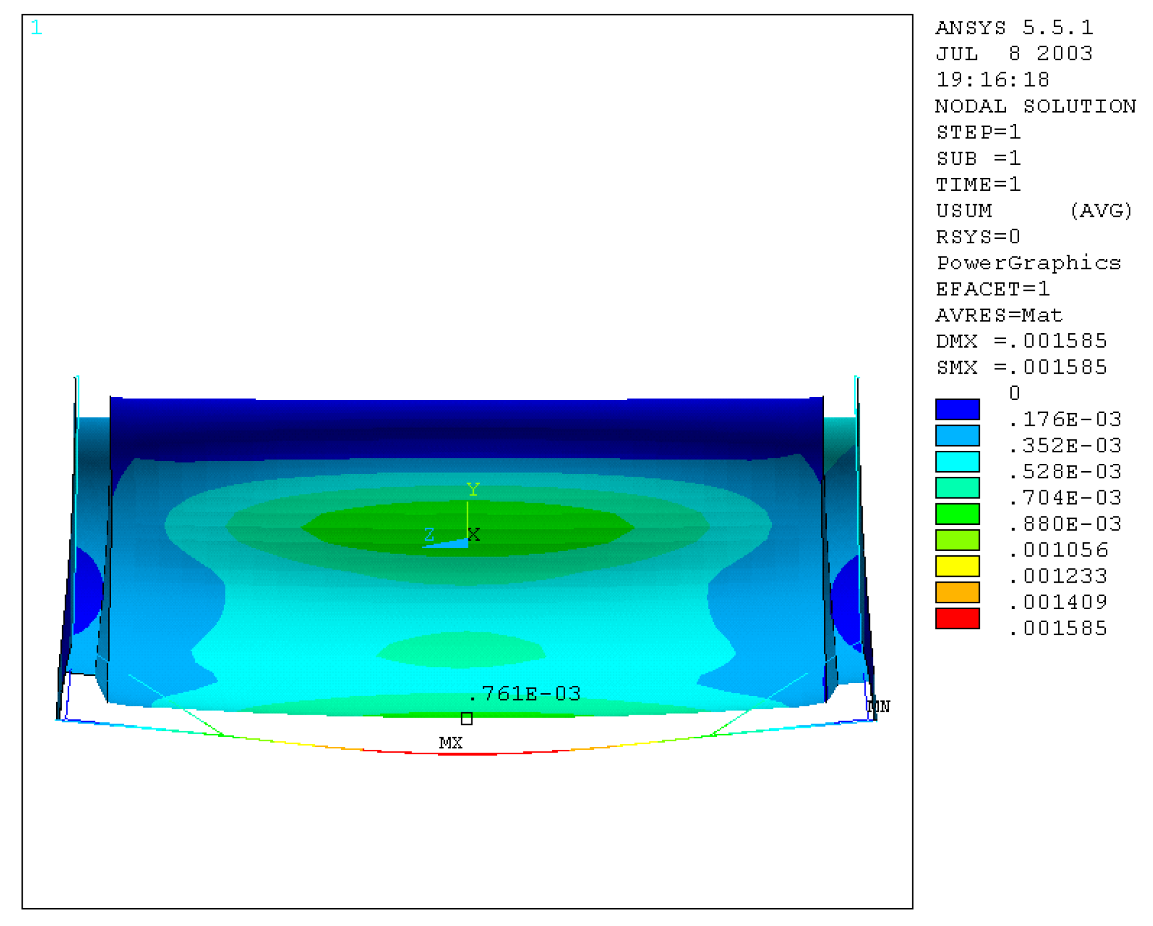Screen dimensions: 1153x926
Task: Select the USUM legend text
Action: click(x=963, y=211)
